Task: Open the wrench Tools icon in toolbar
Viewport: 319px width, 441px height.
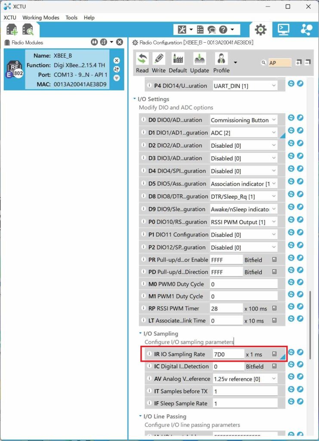Action: (182, 30)
